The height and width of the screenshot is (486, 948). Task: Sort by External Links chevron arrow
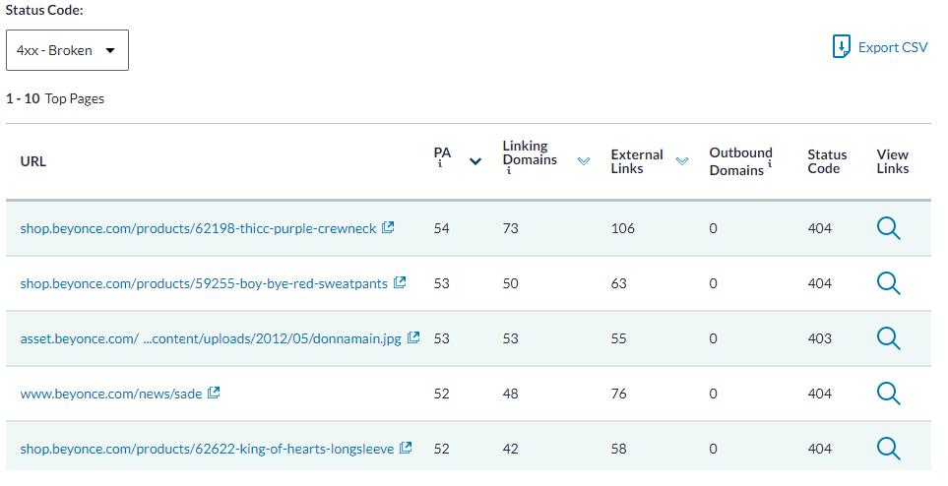pos(682,161)
